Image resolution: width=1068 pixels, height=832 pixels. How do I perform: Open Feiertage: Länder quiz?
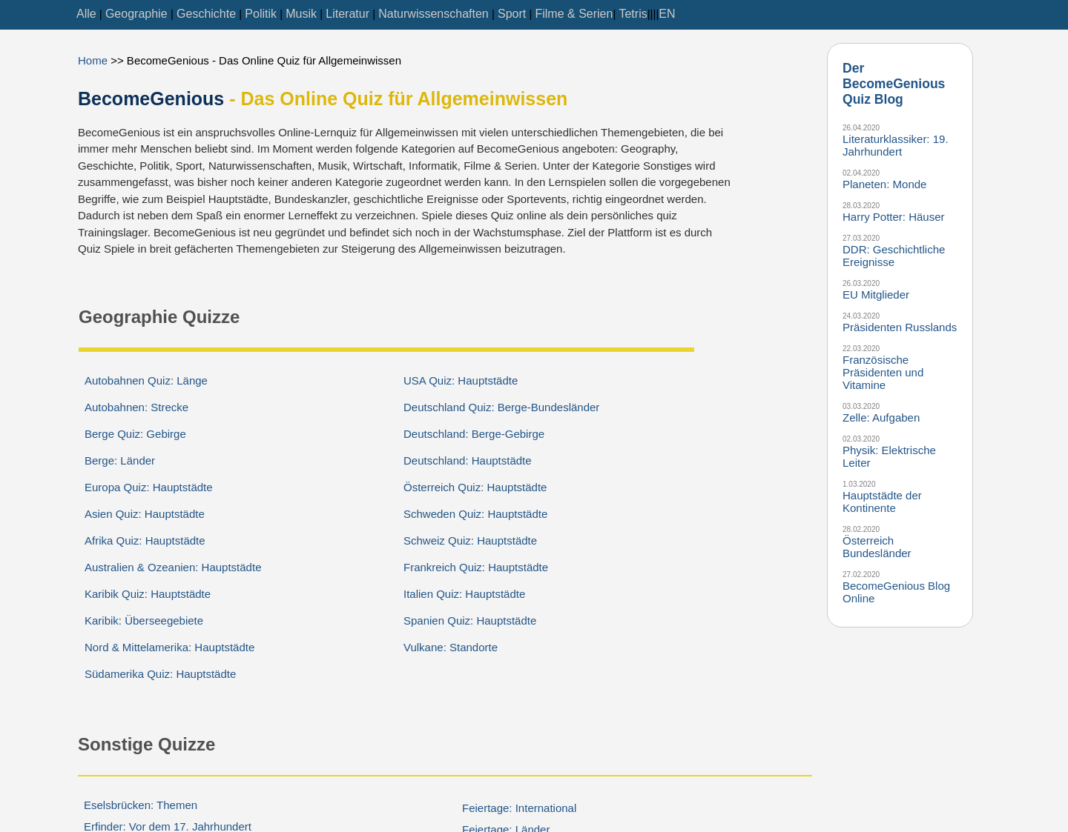pyautogui.click(x=506, y=828)
